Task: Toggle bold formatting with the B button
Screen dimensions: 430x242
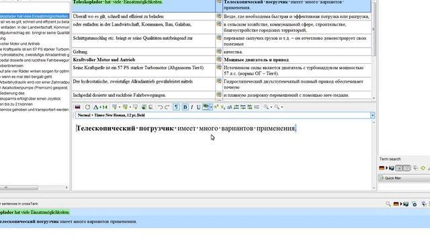Action: click(185, 107)
